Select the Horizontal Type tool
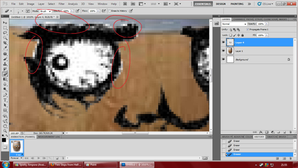Image resolution: width=298 pixels, height=168 pixels. click(x=5, y=100)
